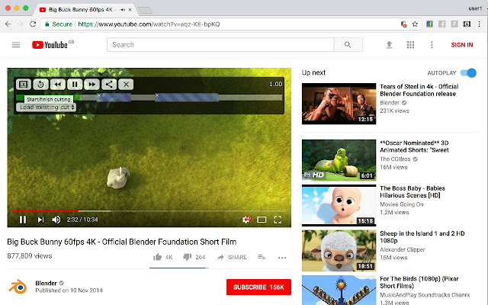Click the upload video icon

point(389,45)
